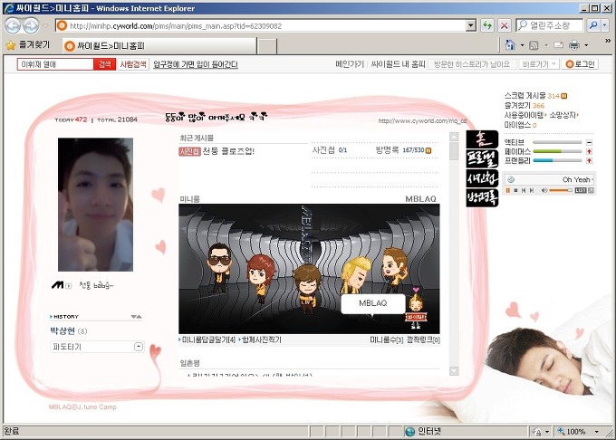Refresh the page with the green arrows icon
The image size is (616, 440).
(487, 26)
